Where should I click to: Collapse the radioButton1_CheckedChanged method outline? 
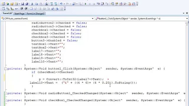tap(5, 93)
